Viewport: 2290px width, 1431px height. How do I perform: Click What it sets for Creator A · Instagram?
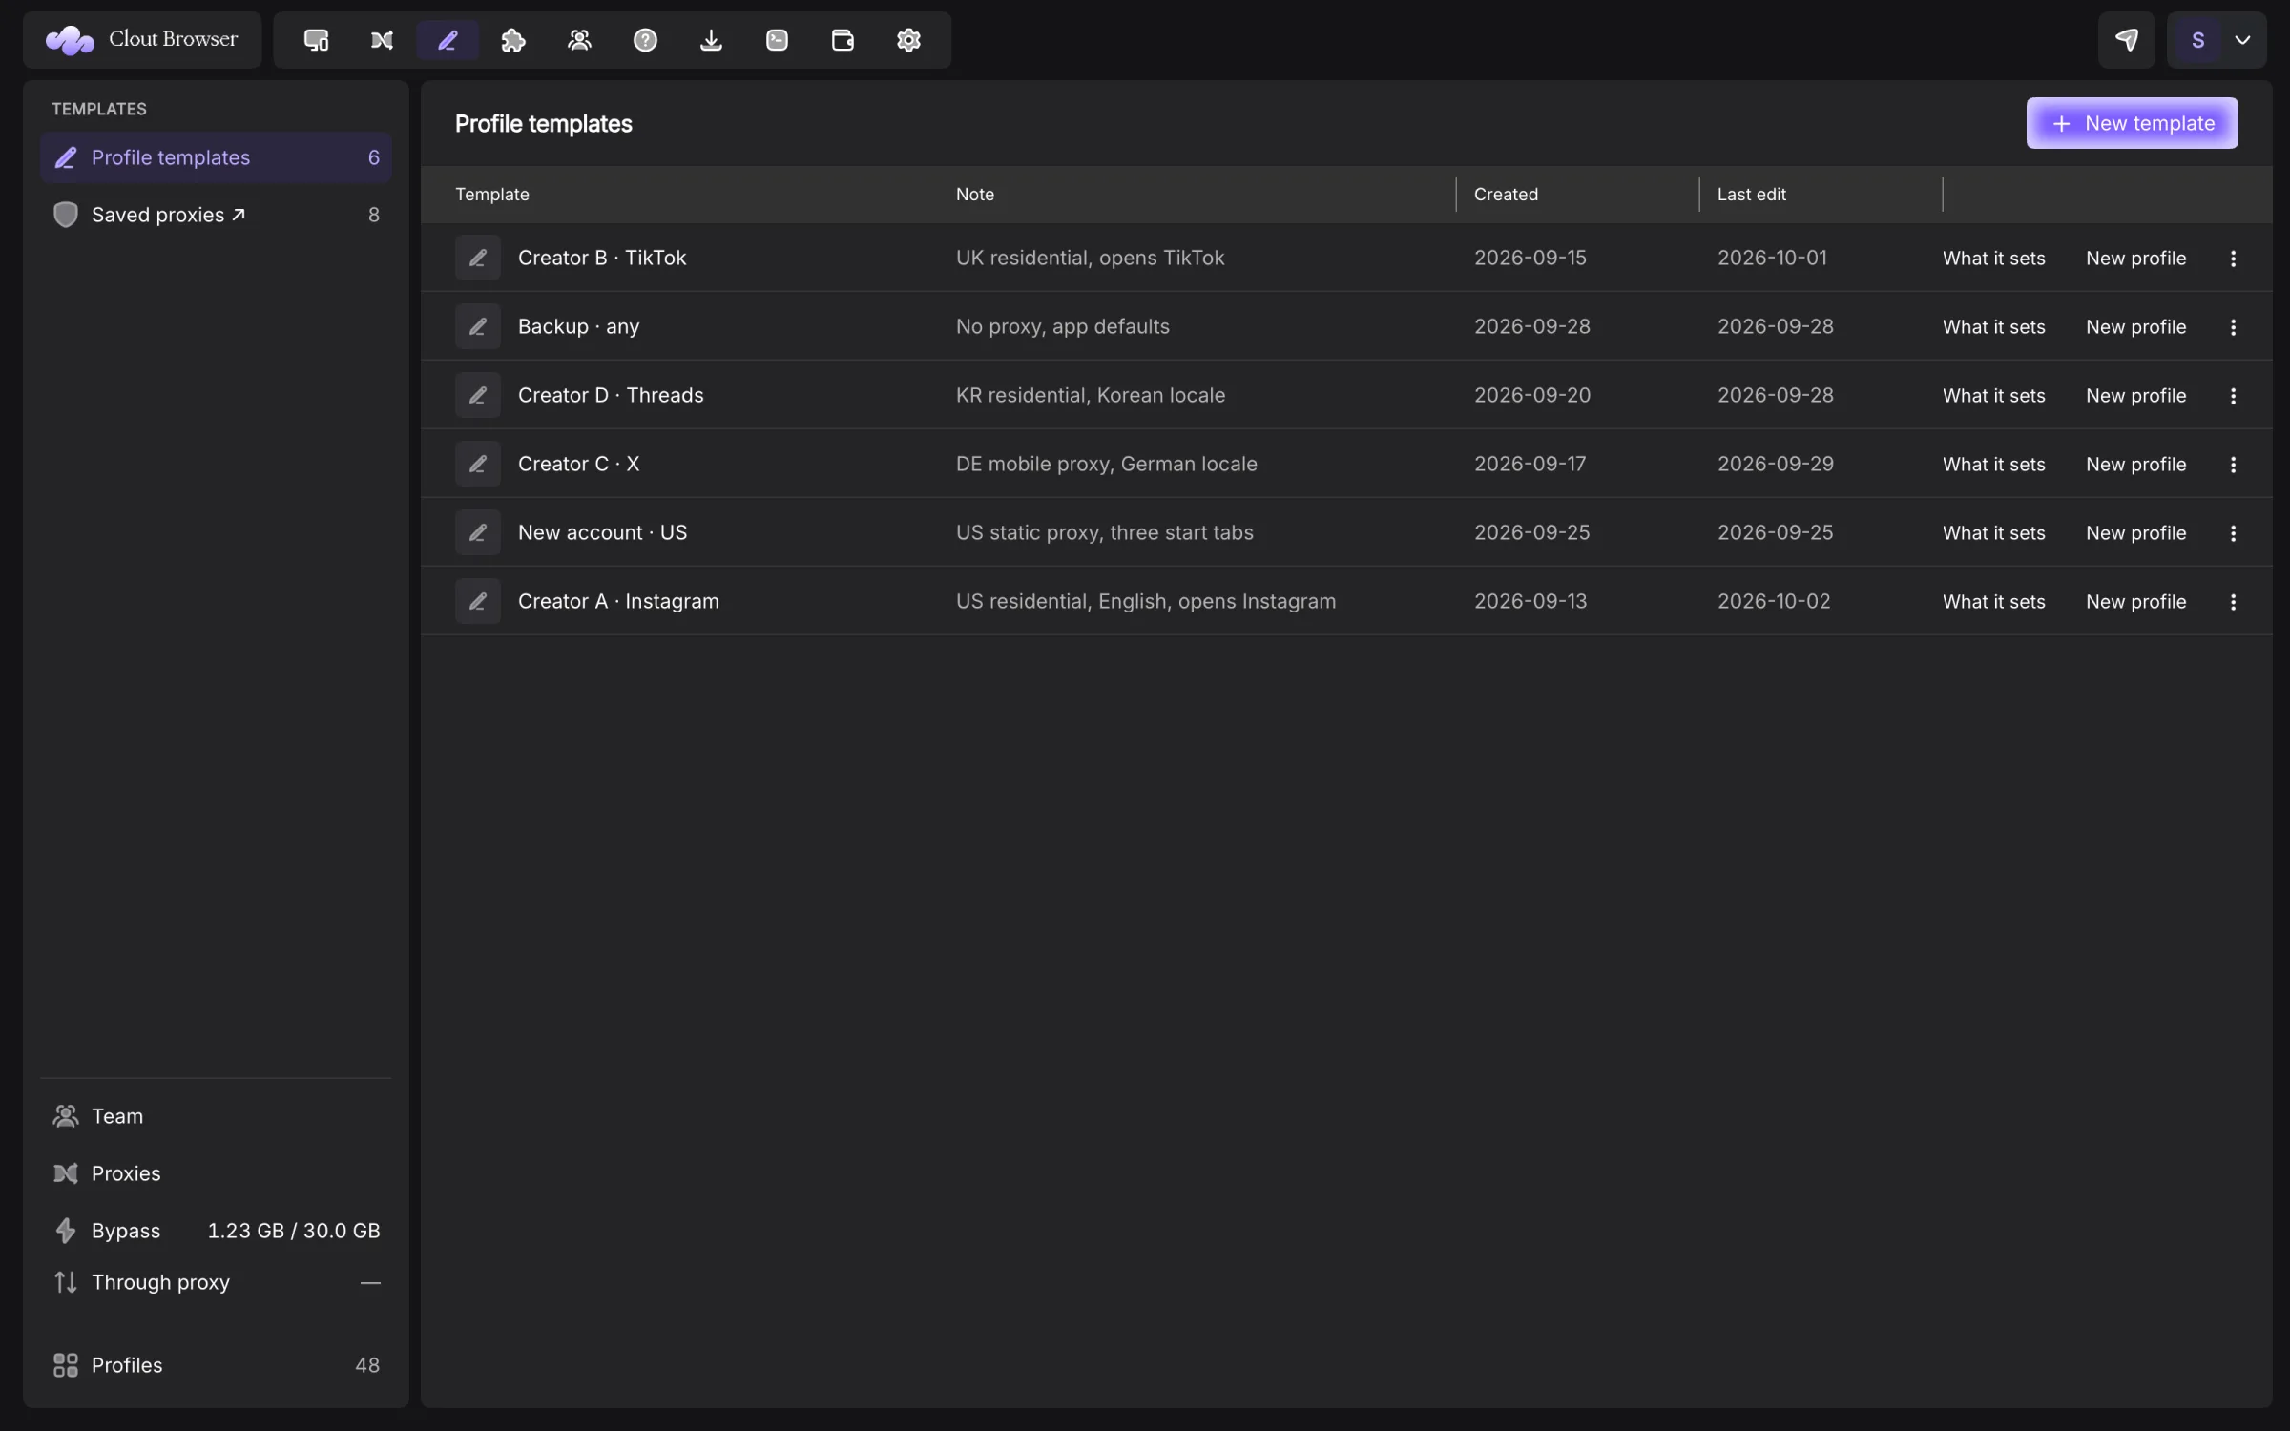pos(1993,602)
